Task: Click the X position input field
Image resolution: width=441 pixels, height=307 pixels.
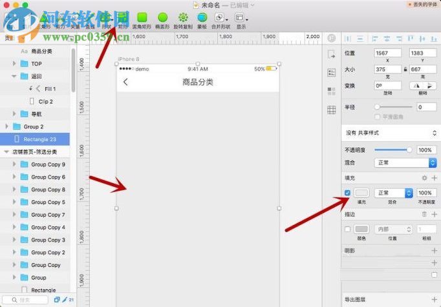Action: [387, 53]
